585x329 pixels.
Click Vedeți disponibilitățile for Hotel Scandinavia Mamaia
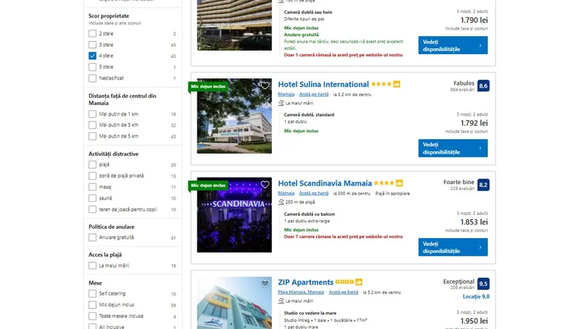coord(453,247)
